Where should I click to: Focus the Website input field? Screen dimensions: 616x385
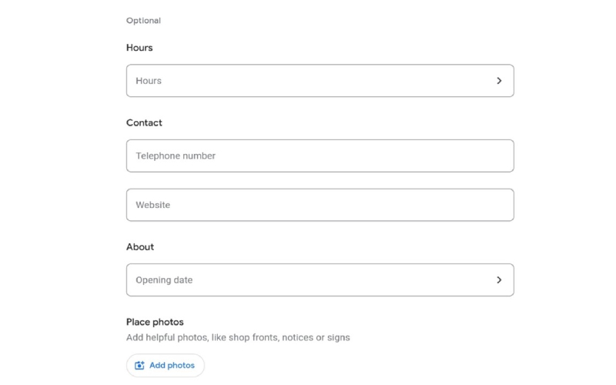(x=320, y=205)
